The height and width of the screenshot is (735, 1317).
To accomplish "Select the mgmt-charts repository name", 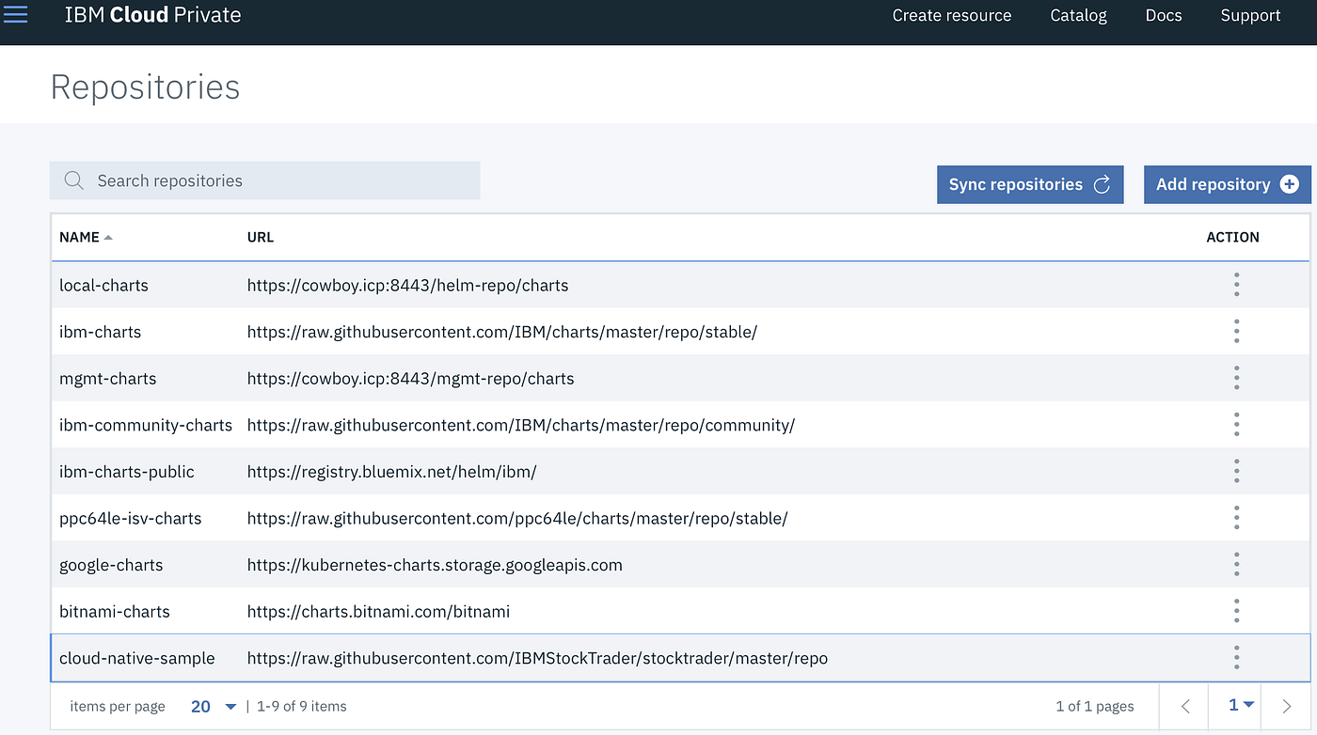I will pyautogui.click(x=108, y=379).
